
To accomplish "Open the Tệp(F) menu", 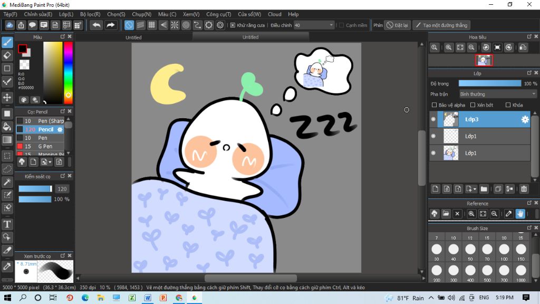I will 11,14.
